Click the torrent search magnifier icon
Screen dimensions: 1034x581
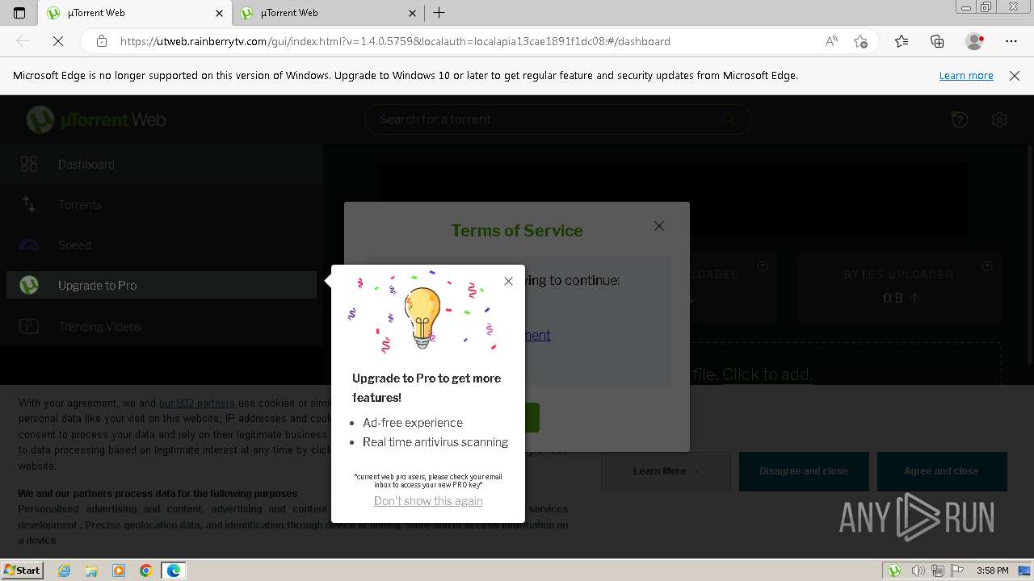pos(729,119)
